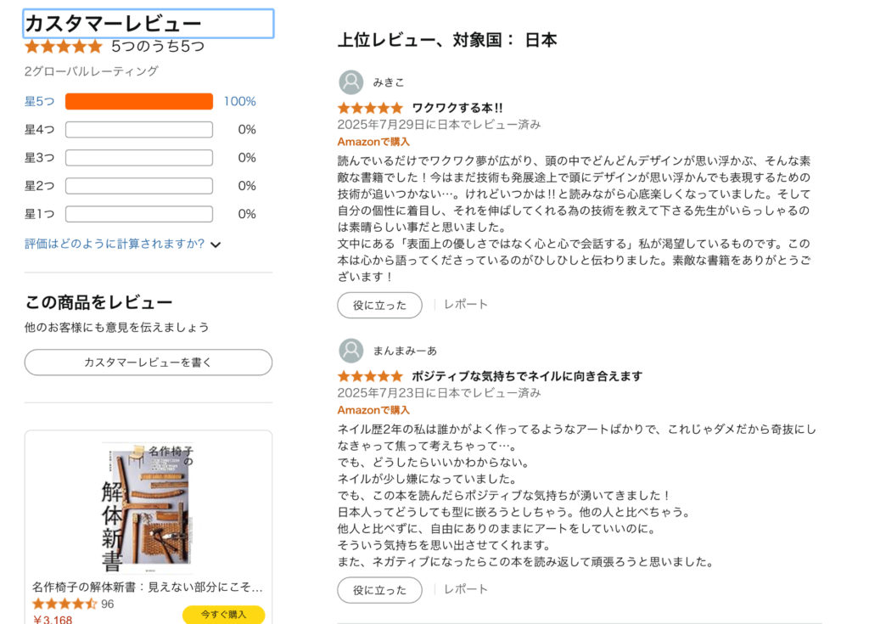
Task: Expand 評価はどのように計算されますか chevron
Action: [x=216, y=245]
